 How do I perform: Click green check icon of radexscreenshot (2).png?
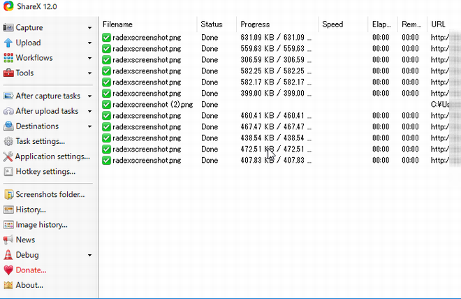tap(106, 105)
